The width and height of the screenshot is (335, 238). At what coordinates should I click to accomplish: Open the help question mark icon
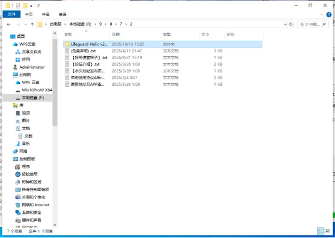(x=329, y=15)
